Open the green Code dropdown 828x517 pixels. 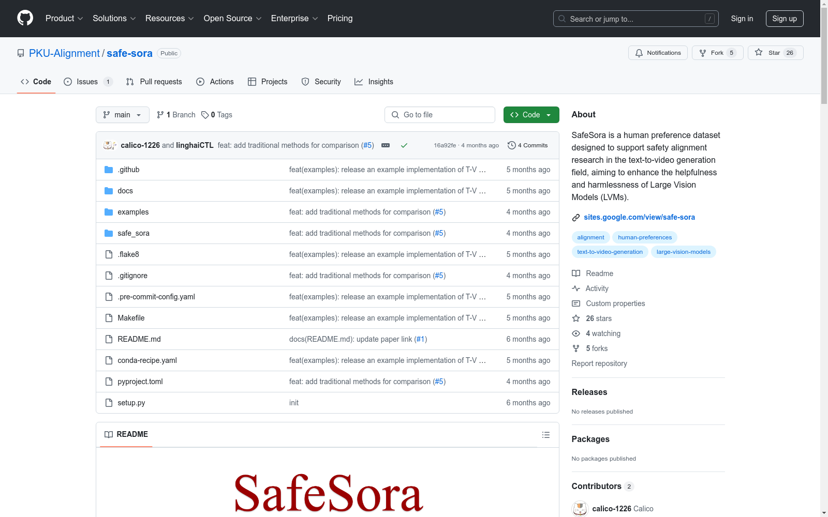coord(531,115)
